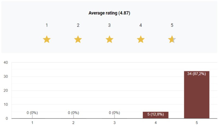
Task: Select number 2 above the second star
Action: point(78,25)
